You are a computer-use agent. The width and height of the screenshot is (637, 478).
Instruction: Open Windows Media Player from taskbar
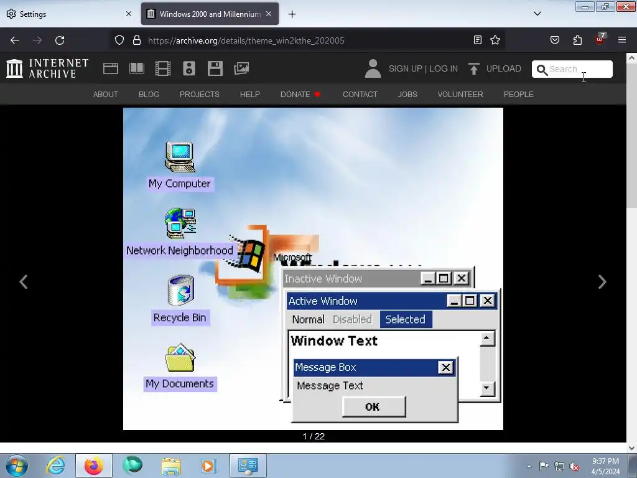[x=209, y=466]
